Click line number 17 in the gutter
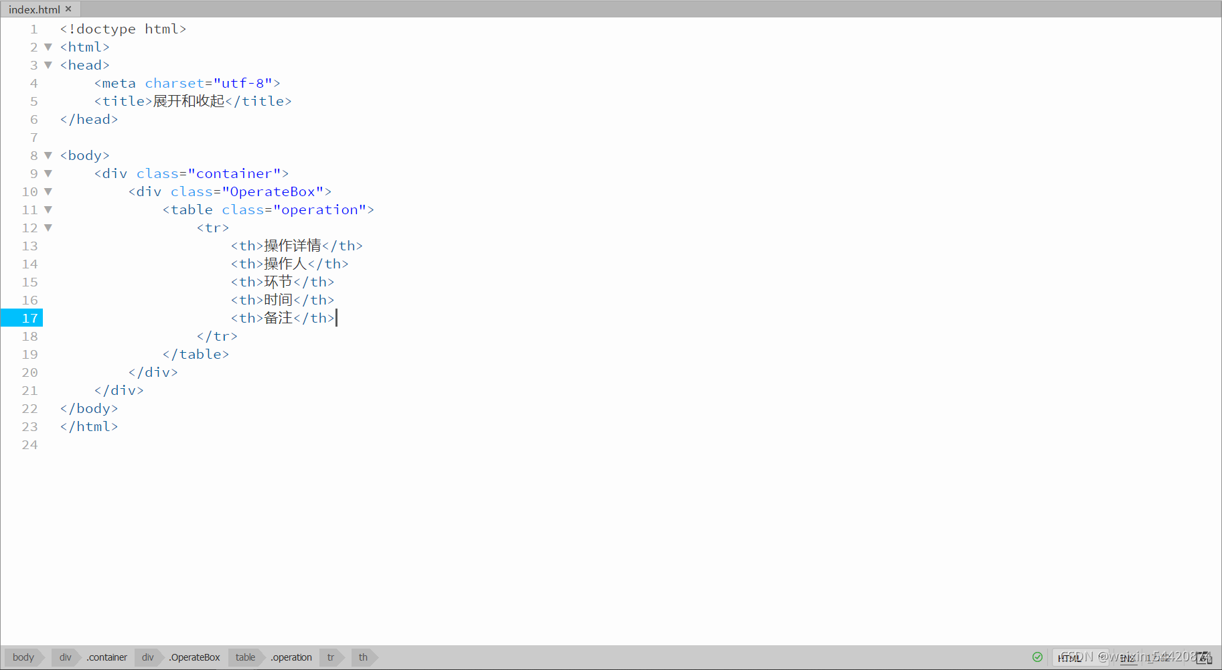The height and width of the screenshot is (670, 1222). click(30, 318)
